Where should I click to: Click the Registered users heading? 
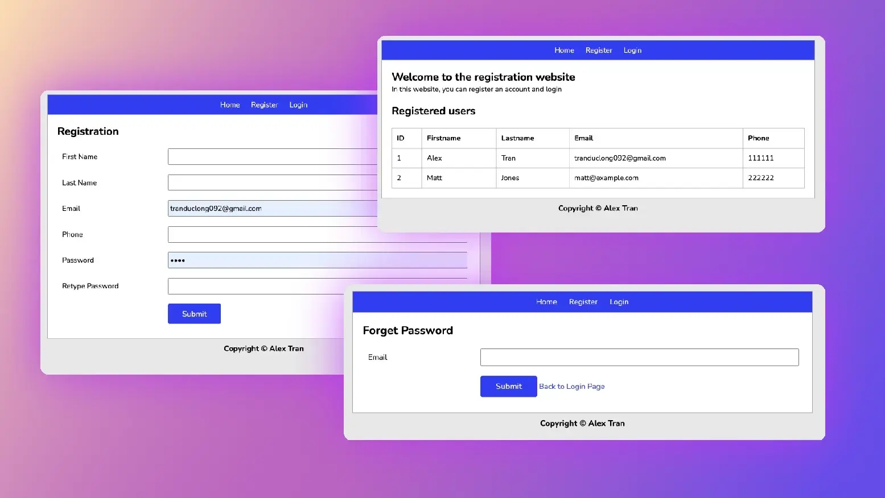coord(434,111)
